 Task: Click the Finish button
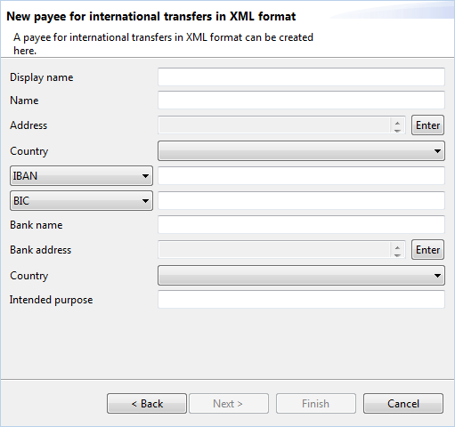coord(316,404)
